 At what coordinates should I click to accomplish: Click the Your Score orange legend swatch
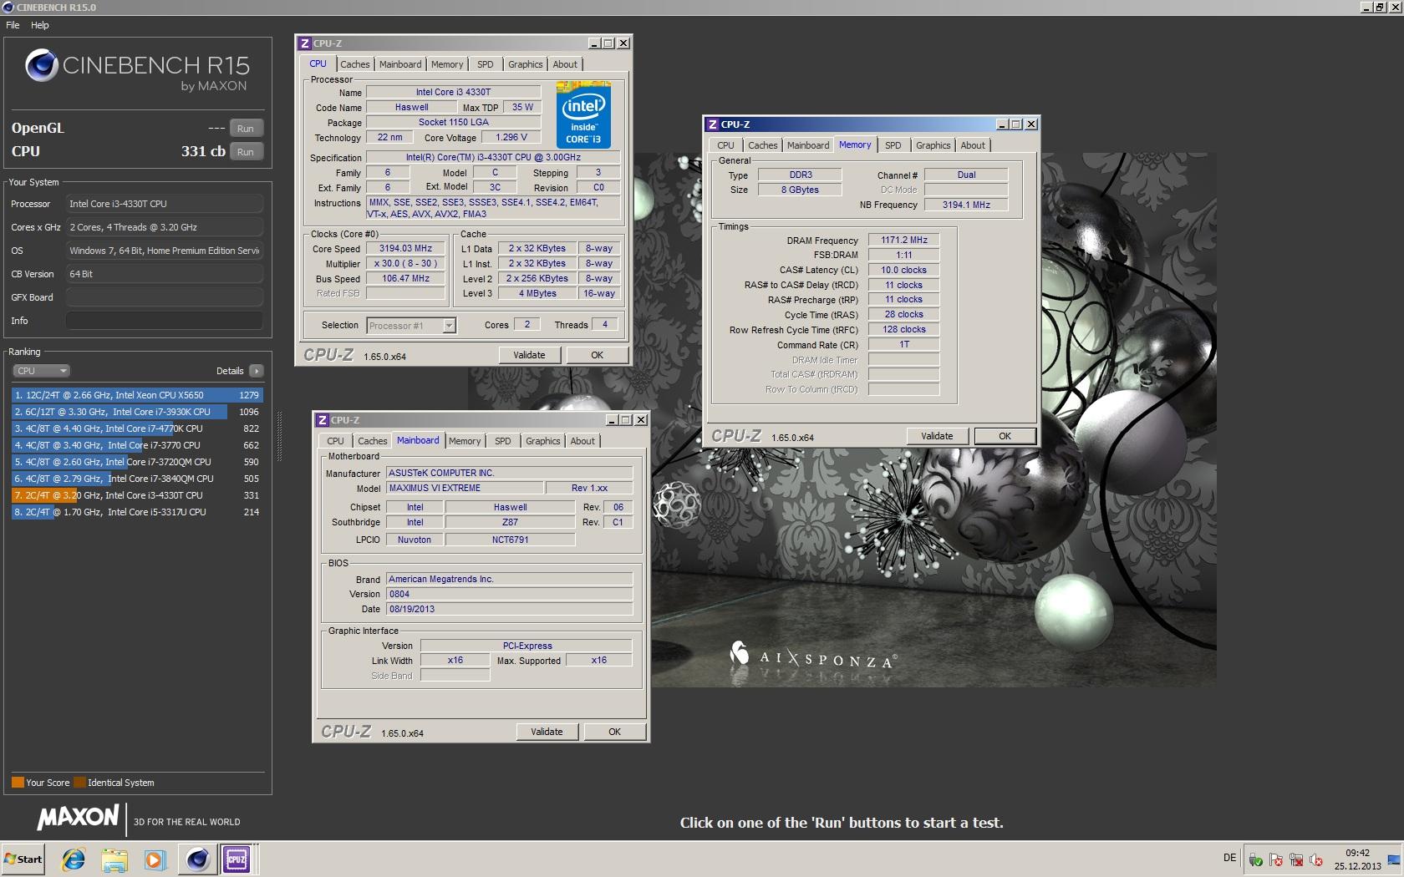coord(18,783)
